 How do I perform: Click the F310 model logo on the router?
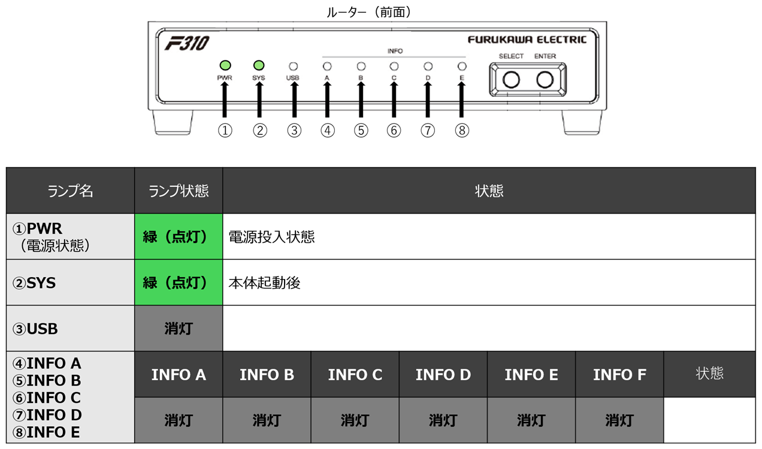(x=186, y=44)
